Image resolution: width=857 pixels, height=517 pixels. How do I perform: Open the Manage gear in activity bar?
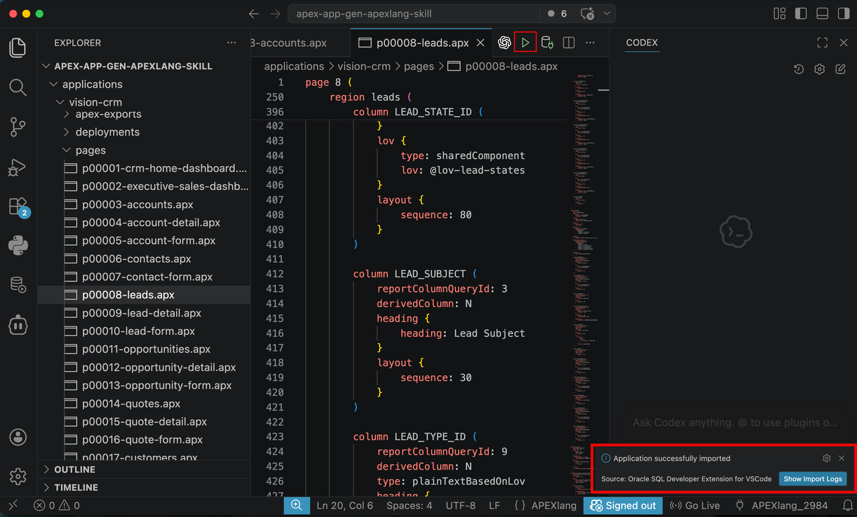(x=18, y=476)
